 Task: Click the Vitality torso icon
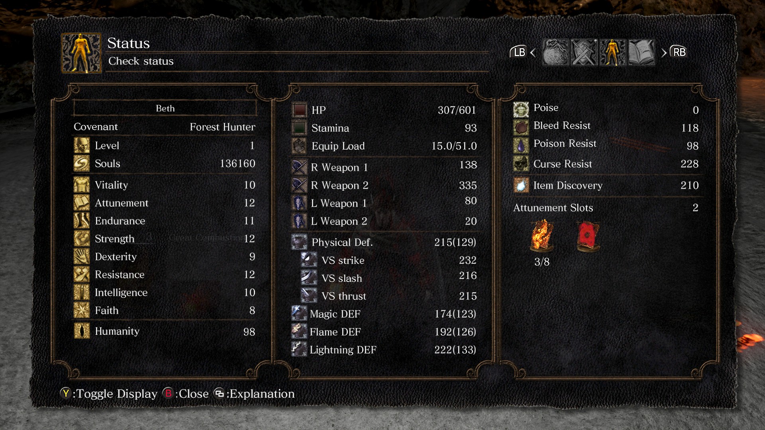pos(82,185)
